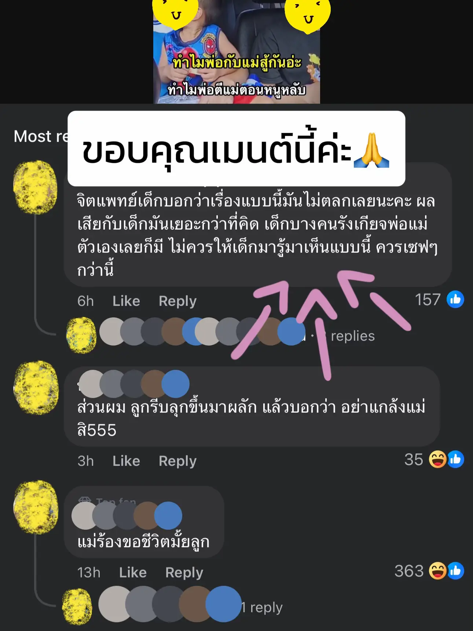Screen dimensions: 473x631
Task: Click laughing emoji reaction beside 363
Action: tap(438, 571)
